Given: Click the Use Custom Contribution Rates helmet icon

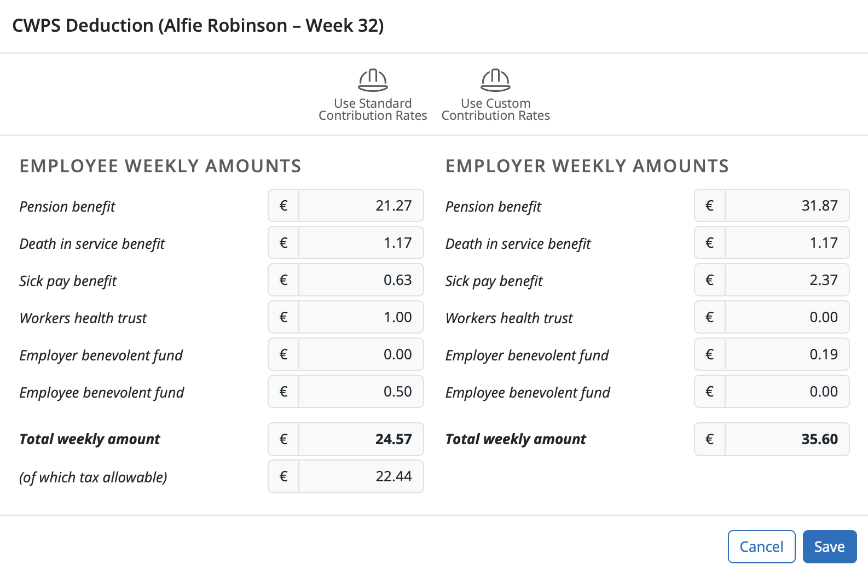Looking at the screenshot, I should pos(495,80).
